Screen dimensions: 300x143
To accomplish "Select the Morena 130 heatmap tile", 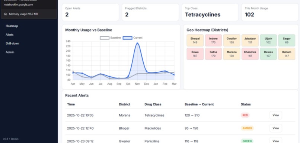I will pos(232,54).
